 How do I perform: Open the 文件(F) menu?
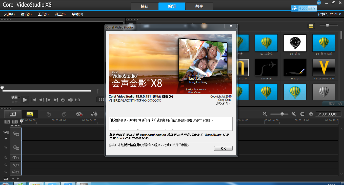[x=9, y=14]
